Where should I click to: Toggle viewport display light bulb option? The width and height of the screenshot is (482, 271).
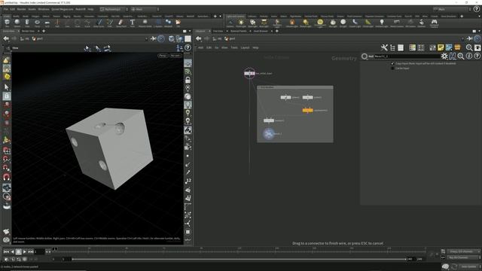(188, 105)
